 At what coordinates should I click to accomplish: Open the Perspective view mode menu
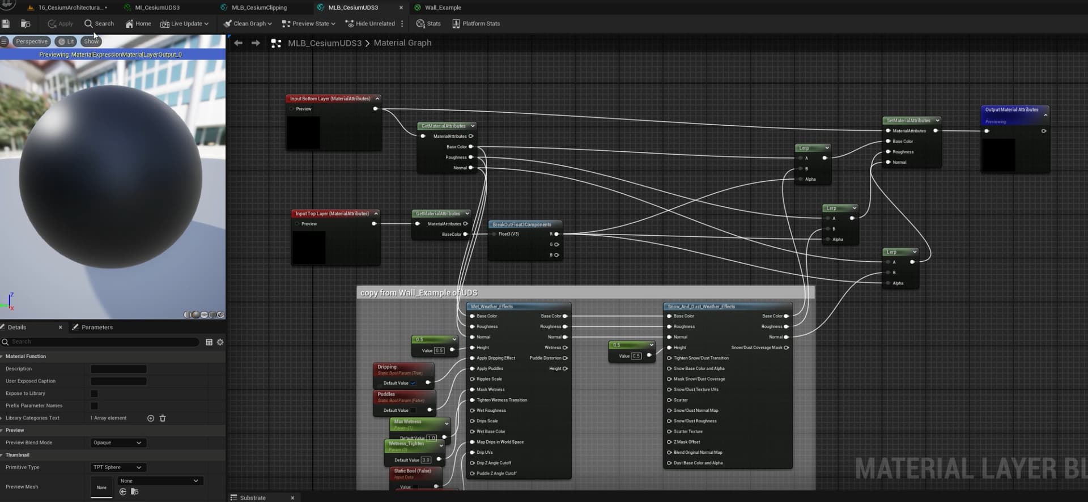click(32, 41)
